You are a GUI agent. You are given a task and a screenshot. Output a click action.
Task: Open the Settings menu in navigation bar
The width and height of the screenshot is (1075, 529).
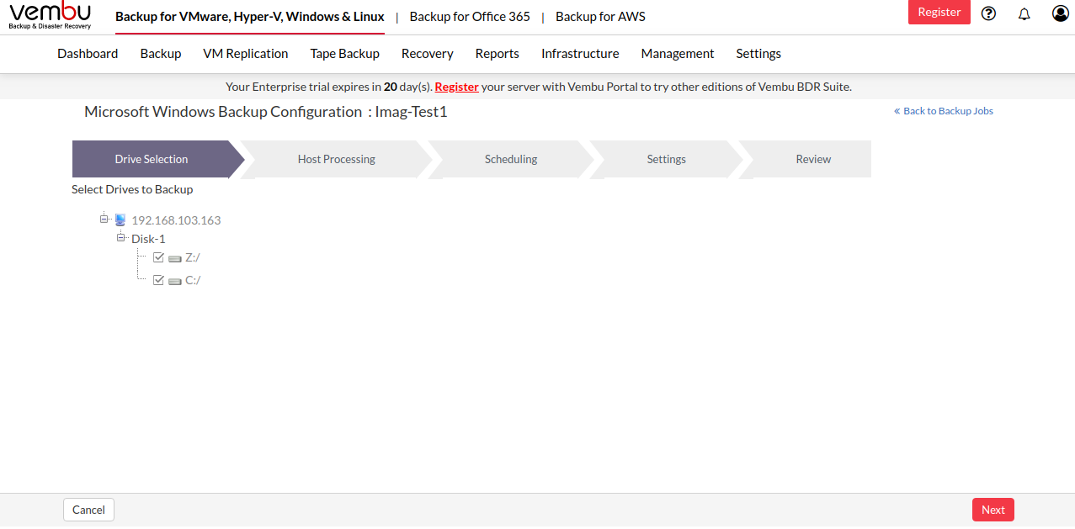pyautogui.click(x=758, y=54)
